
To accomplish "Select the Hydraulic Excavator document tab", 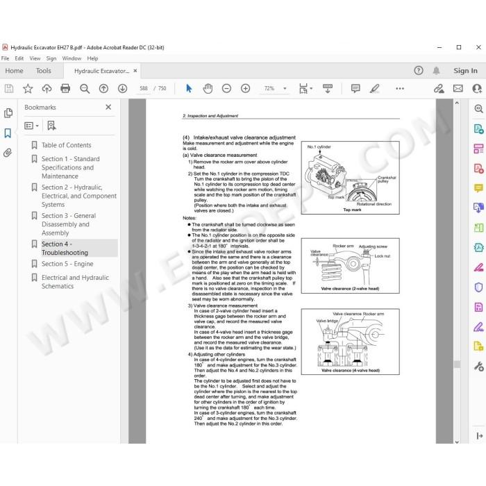I will click(x=101, y=71).
